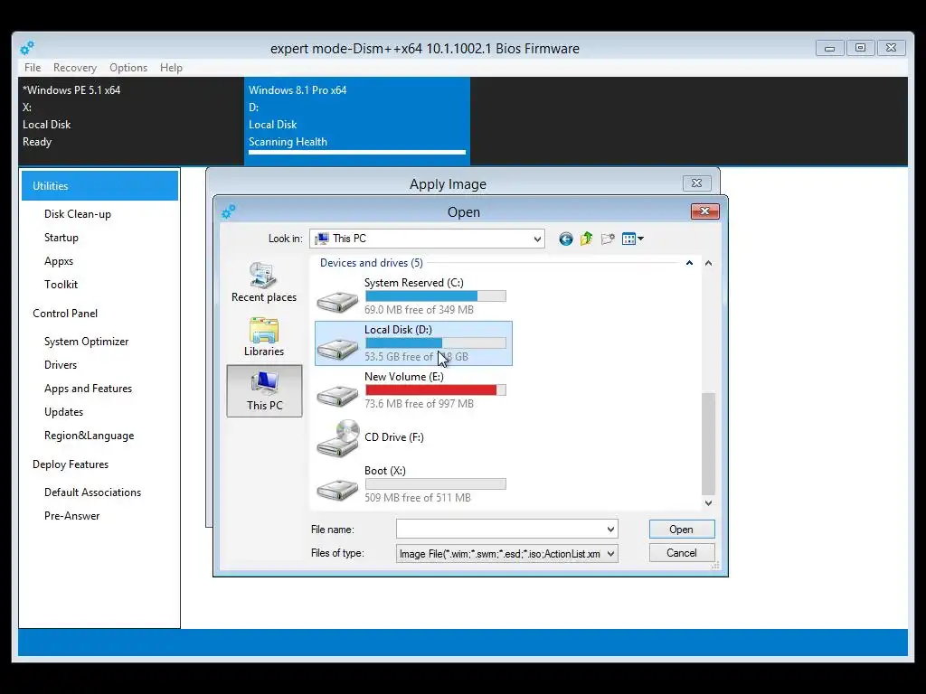The width and height of the screenshot is (926, 694).
Task: Click the Cancel button
Action: click(x=682, y=553)
